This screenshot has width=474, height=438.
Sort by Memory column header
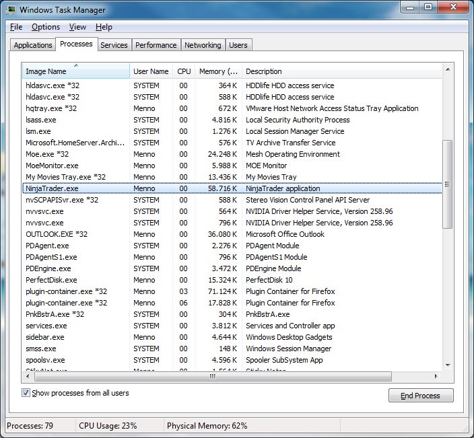point(218,71)
